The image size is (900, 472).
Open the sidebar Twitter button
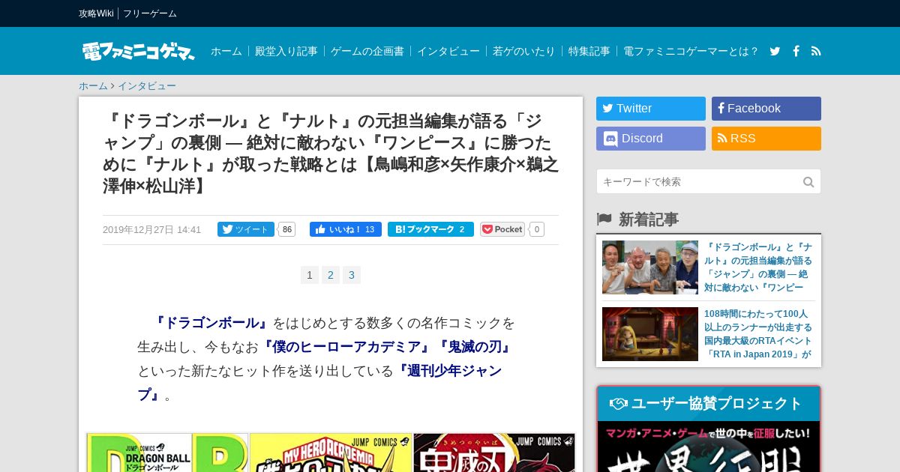coord(651,109)
